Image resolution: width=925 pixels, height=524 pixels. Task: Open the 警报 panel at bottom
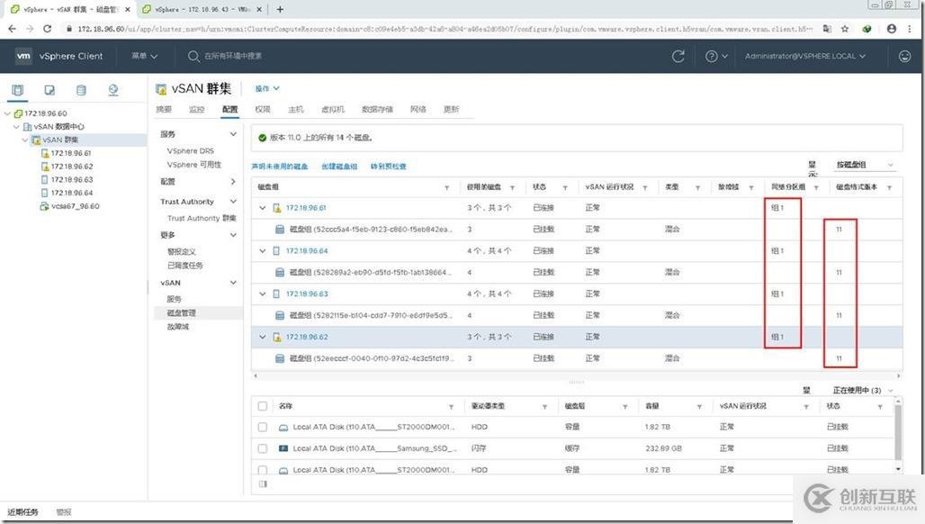pos(64,512)
